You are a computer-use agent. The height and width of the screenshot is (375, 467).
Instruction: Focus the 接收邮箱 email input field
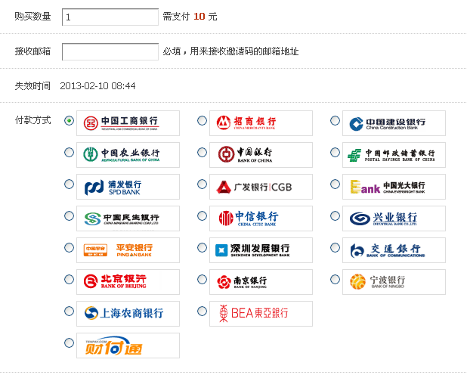click(x=110, y=51)
